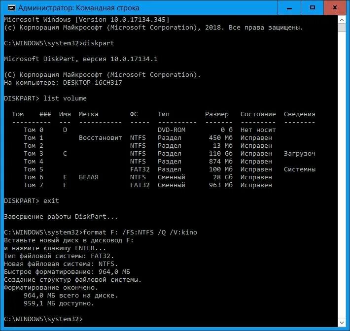Screen dimensions: 350x331
Task: Click the scrollbar down arrow
Action: [x=342, y=323]
